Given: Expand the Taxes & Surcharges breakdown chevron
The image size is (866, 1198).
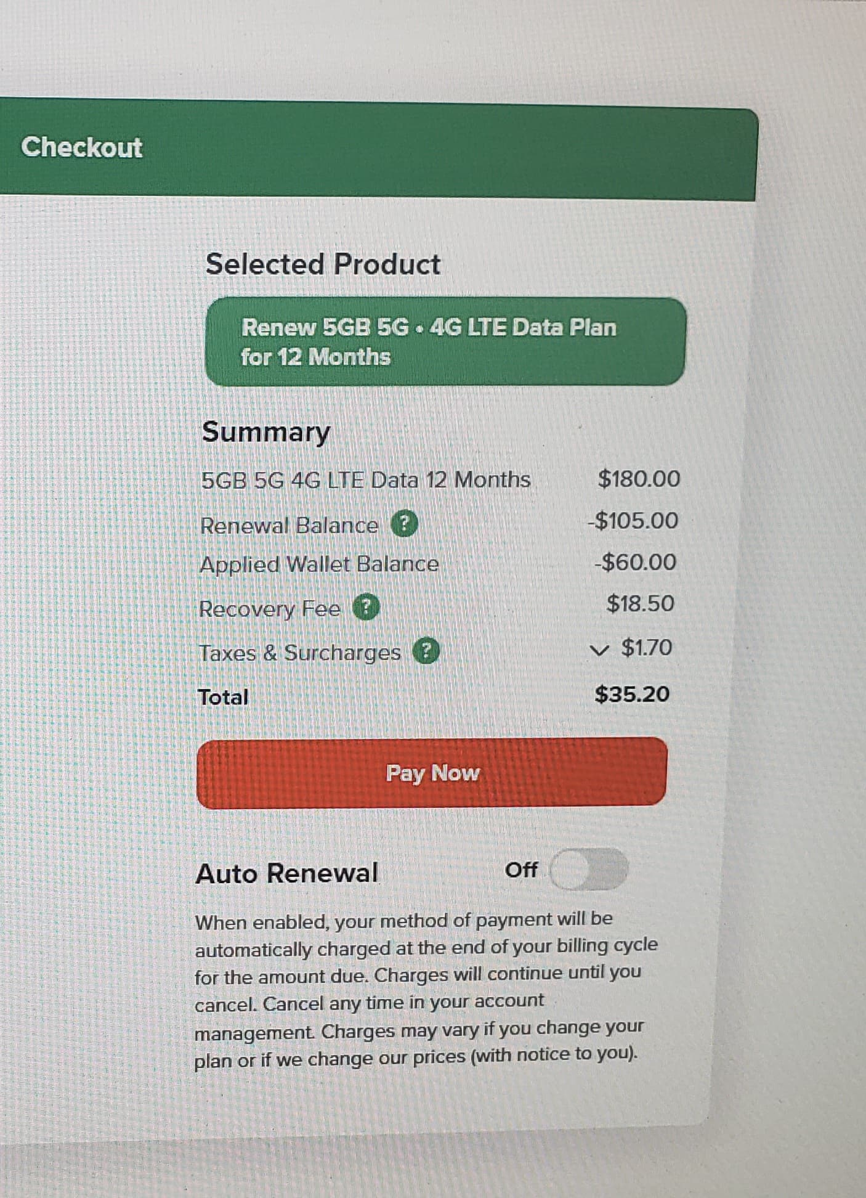Looking at the screenshot, I should pos(598,650).
